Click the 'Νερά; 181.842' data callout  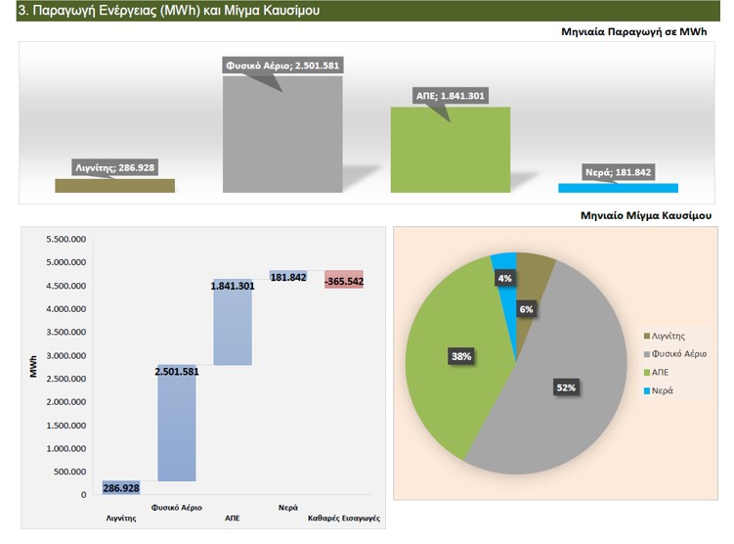616,172
